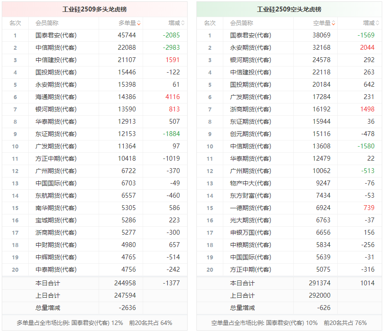
Task: Sort long table by 多单量 arrows
Action: [139, 23]
